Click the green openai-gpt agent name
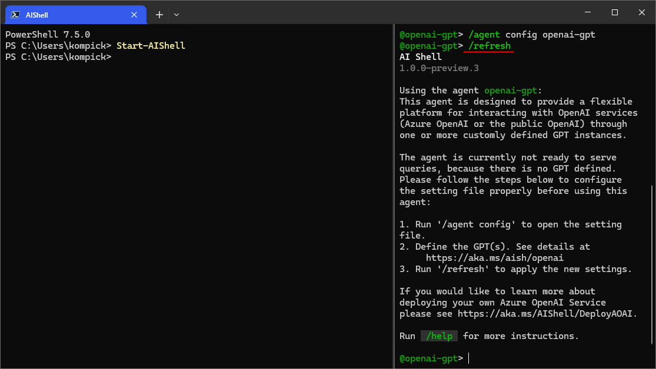 coord(511,90)
